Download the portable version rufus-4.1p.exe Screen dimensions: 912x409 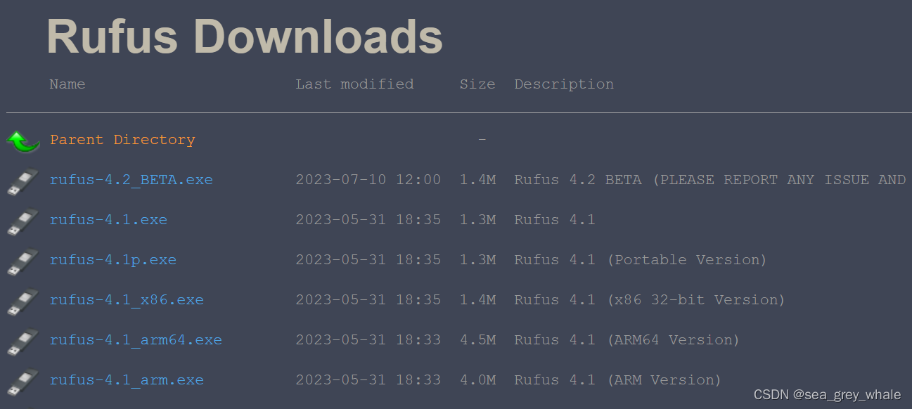pyautogui.click(x=113, y=260)
